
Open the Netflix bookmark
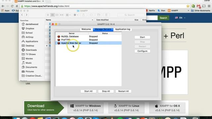click(x=151, y=11)
